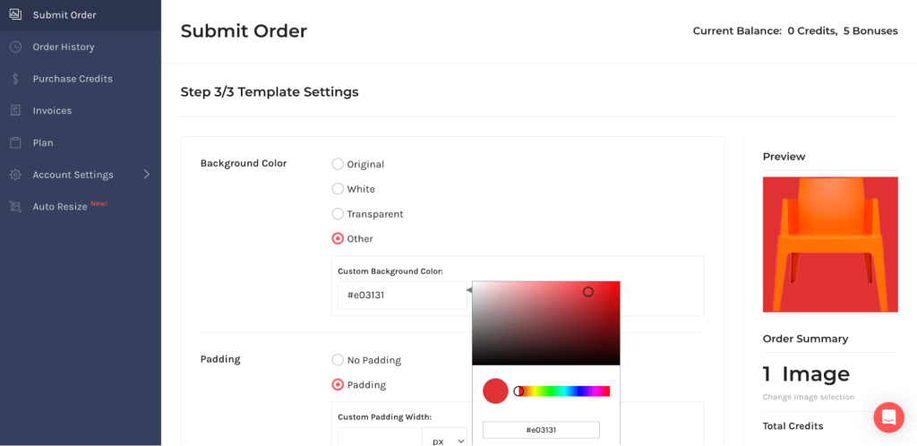Open the chat support bubble
This screenshot has width=917, height=446.
click(888, 417)
